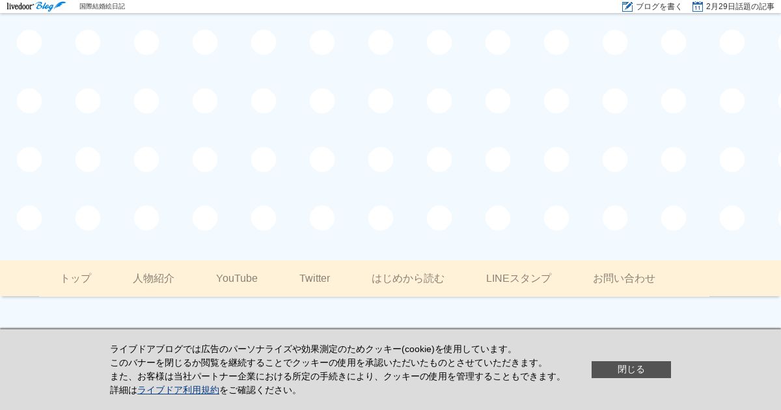Open the YouTube menu item
This screenshot has width=781, height=410.
pyautogui.click(x=237, y=279)
